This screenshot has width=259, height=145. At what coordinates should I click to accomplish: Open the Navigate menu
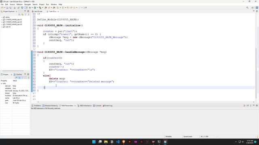(28, 4)
